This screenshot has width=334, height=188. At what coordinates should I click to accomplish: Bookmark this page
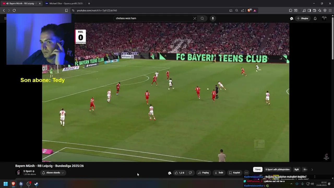tap(66, 10)
